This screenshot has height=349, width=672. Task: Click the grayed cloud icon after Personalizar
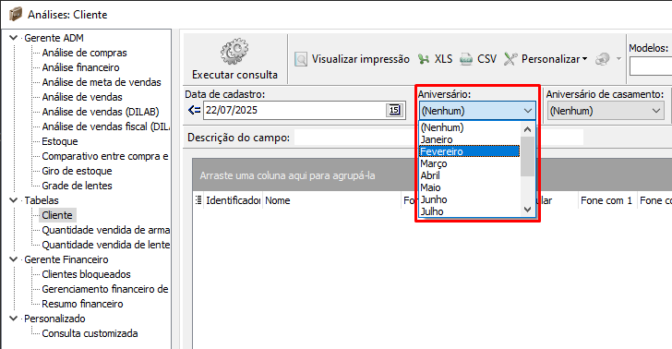[603, 59]
